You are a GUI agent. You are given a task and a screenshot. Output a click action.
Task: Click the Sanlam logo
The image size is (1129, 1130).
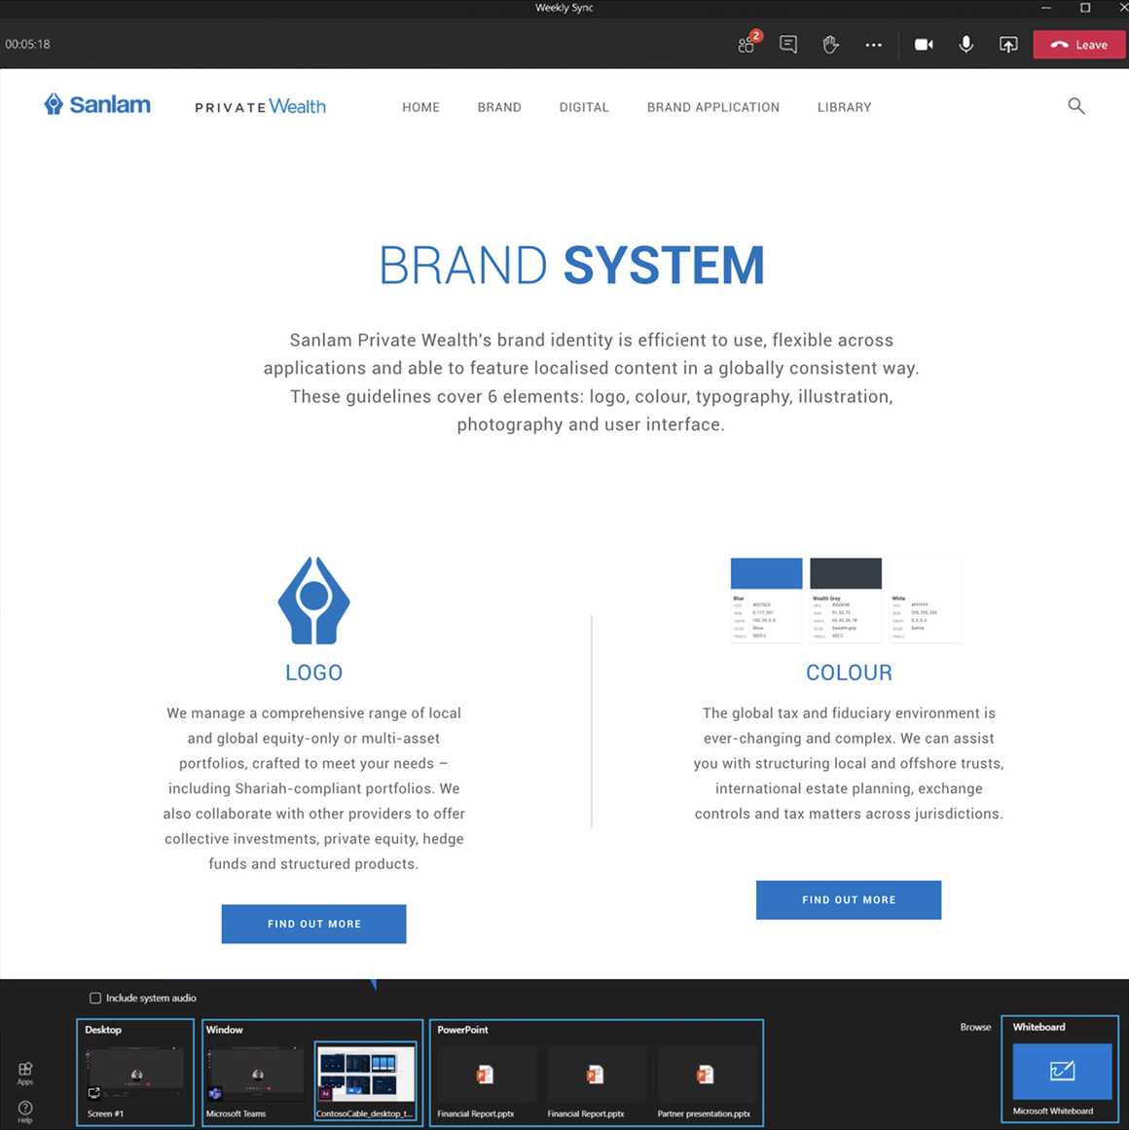(x=97, y=104)
